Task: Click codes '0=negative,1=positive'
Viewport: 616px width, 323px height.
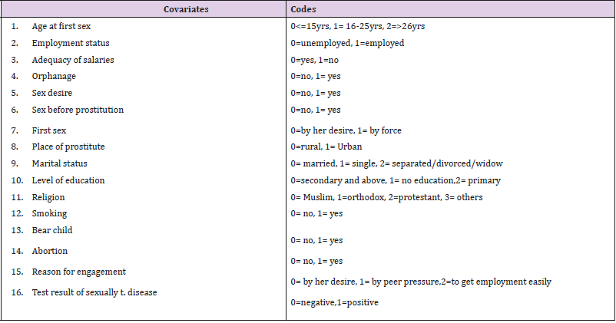Action: (335, 302)
